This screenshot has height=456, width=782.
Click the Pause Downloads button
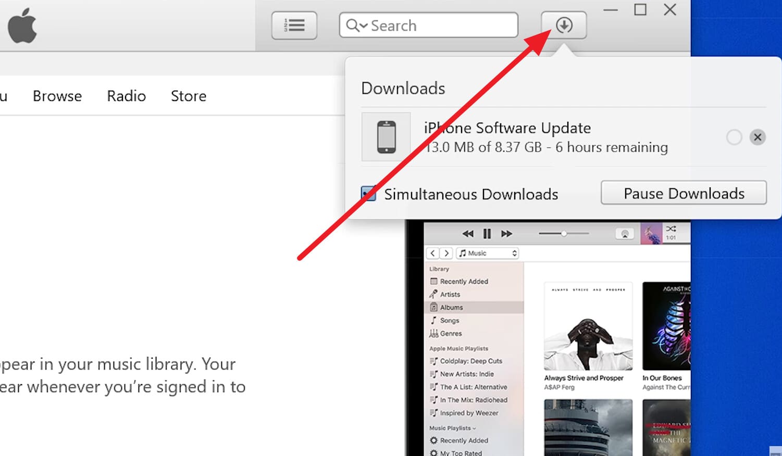tap(684, 193)
